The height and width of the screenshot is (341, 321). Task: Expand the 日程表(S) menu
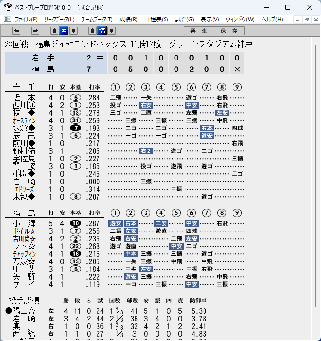pos(156,20)
